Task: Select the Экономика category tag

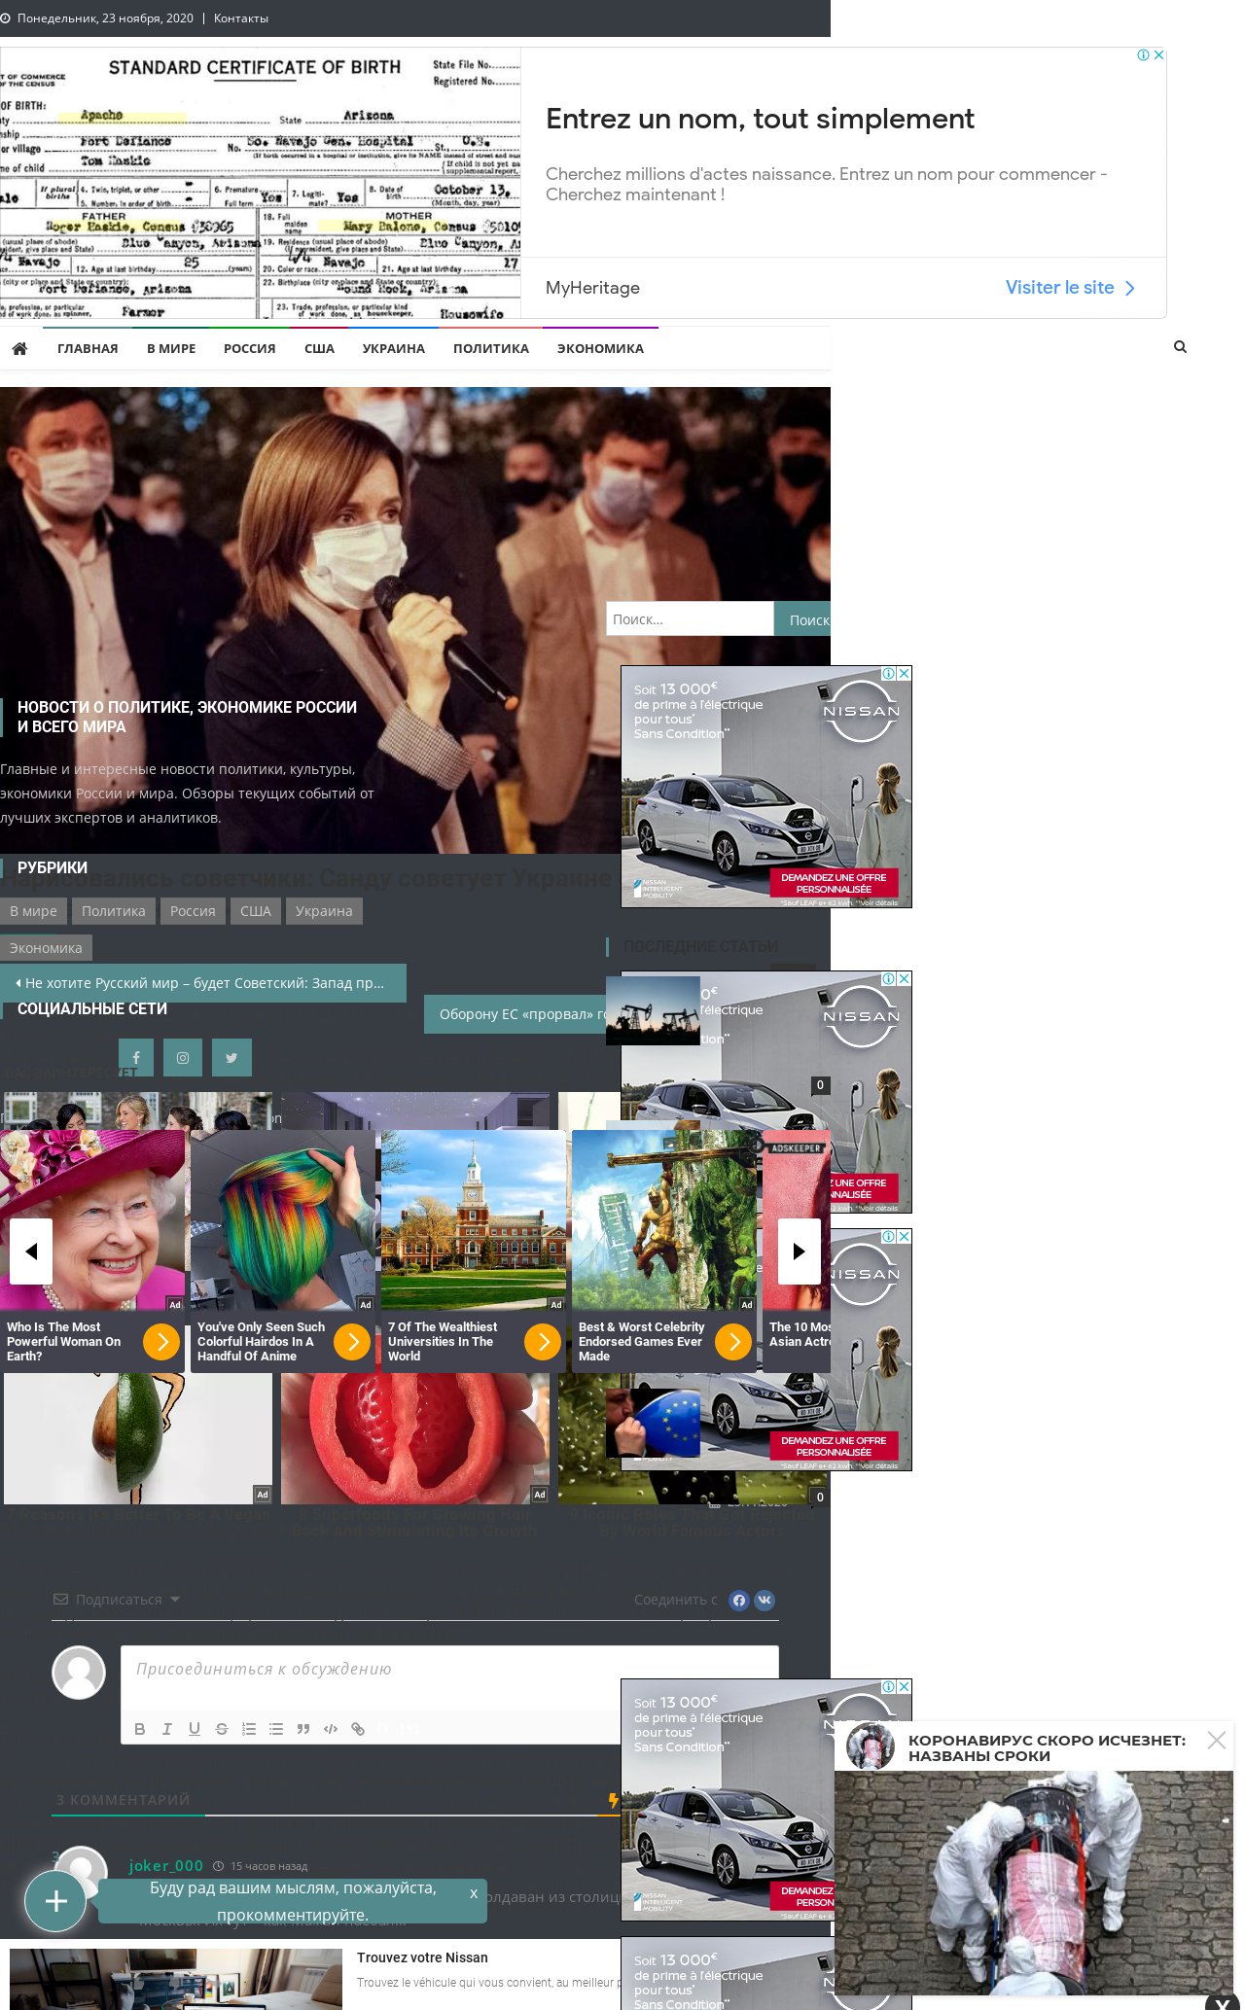Action: click(46, 948)
